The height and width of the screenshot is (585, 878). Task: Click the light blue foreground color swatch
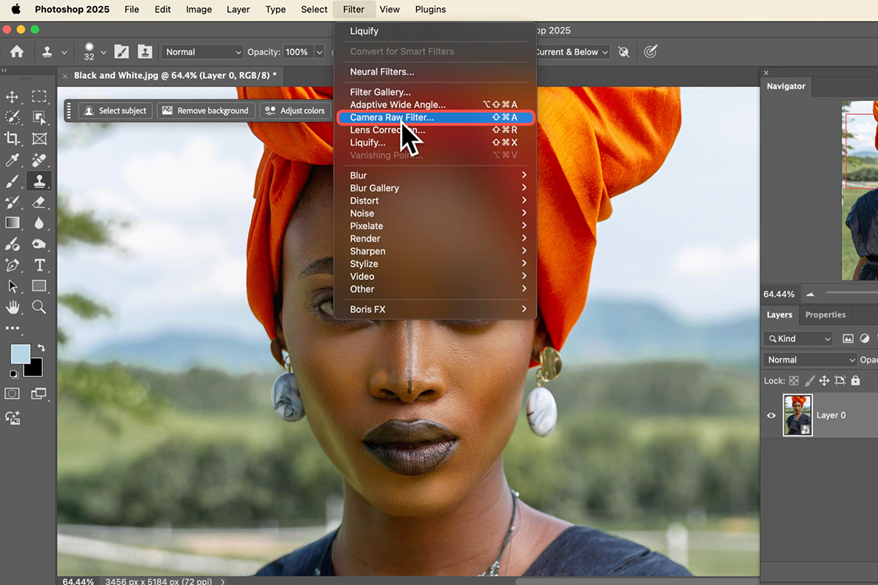click(20, 354)
